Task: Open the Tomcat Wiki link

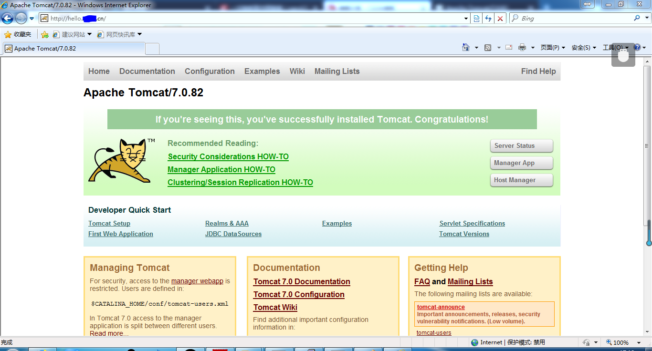Action: [275, 307]
